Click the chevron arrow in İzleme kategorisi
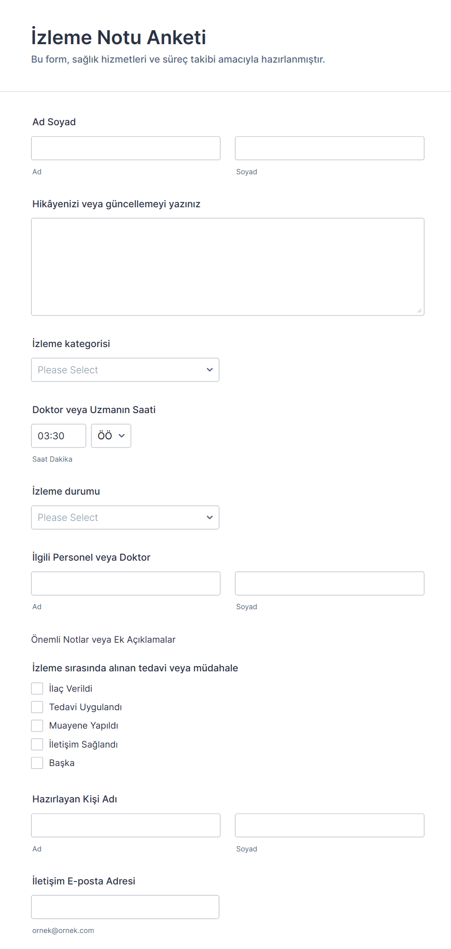Screen dimensions: 451x949 point(209,370)
